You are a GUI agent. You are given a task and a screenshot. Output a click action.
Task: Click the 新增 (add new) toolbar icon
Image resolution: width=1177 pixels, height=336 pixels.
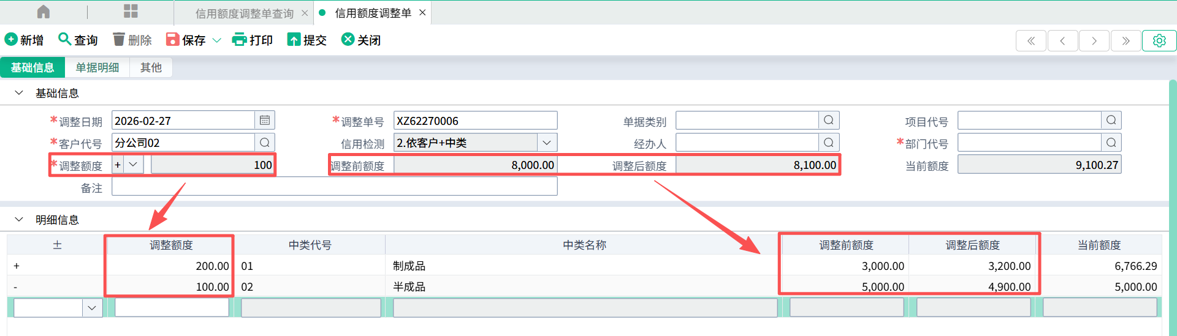(x=11, y=40)
